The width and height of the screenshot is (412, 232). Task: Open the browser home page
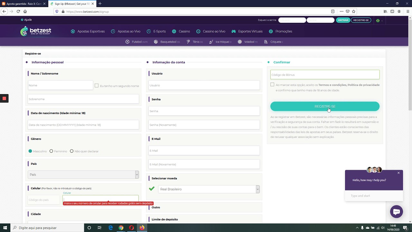[x=25, y=11]
